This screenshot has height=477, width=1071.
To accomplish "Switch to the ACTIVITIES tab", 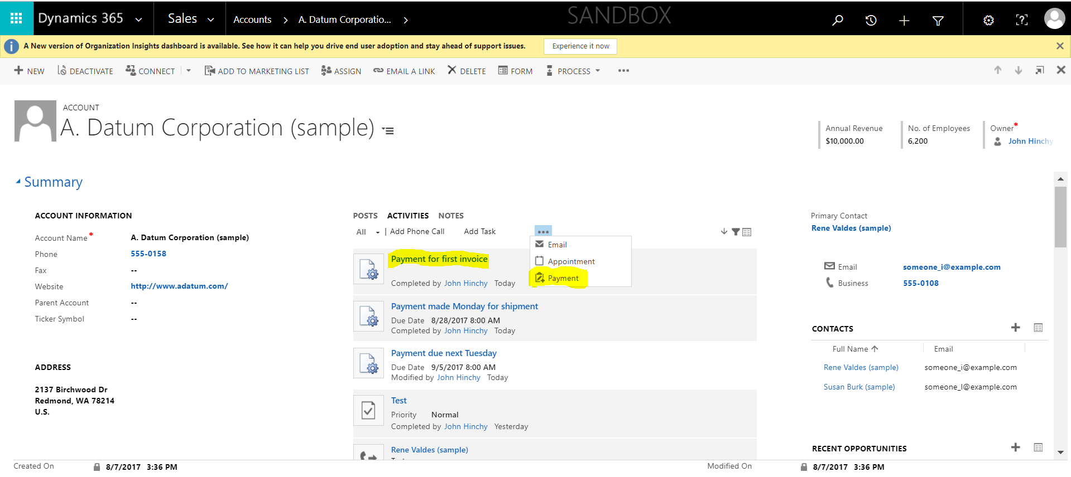I will point(408,216).
